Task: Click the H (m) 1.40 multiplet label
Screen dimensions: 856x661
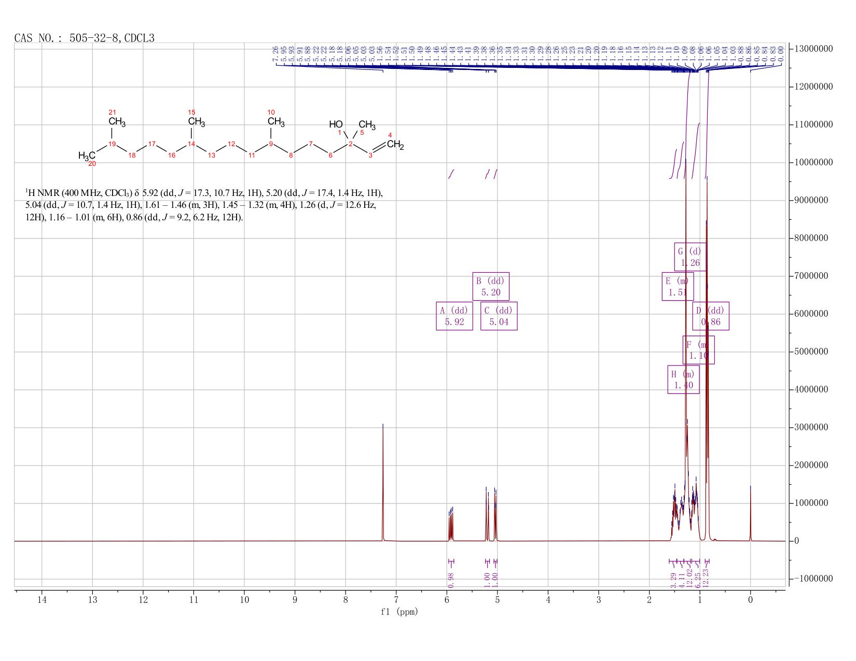Action: (683, 379)
